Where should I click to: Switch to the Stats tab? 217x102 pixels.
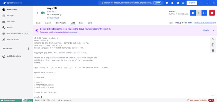(90, 23)
